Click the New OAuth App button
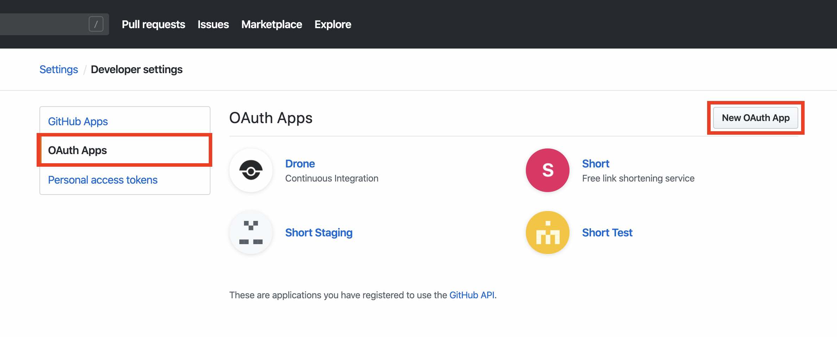Viewport: 837px width, 337px height. (x=756, y=118)
